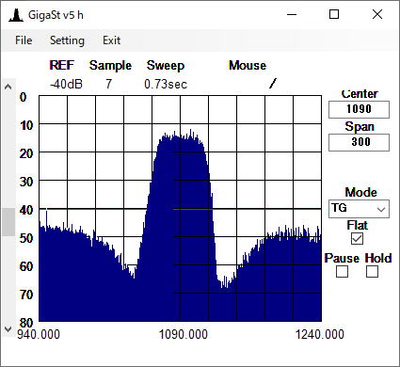Open the File menu

click(24, 40)
